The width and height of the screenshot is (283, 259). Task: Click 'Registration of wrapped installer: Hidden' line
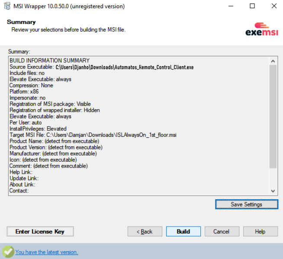coord(55,110)
